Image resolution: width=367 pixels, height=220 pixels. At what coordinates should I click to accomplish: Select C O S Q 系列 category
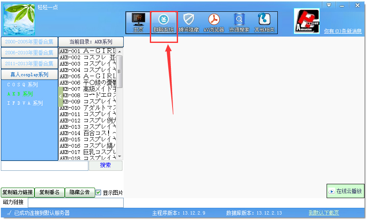[22, 85]
